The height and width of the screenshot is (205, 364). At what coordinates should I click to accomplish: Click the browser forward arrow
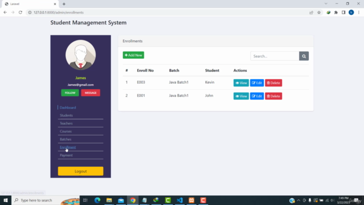pyautogui.click(x=13, y=13)
